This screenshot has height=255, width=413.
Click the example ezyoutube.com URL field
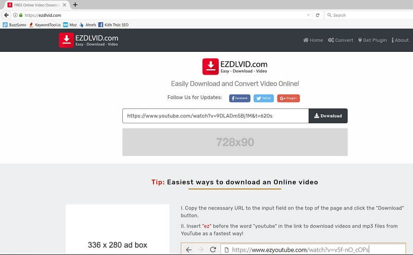point(313,250)
